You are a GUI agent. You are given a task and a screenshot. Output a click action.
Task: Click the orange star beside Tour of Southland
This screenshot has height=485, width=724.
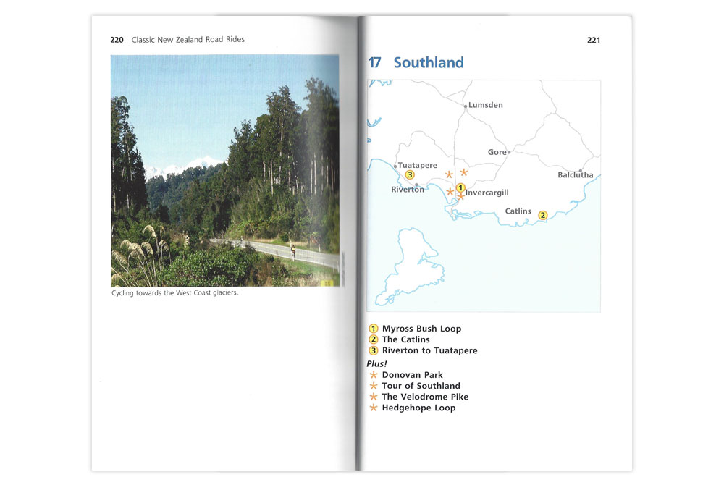pyautogui.click(x=374, y=385)
